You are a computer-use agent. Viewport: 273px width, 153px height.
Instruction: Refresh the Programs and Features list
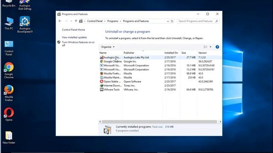[x=172, y=21]
